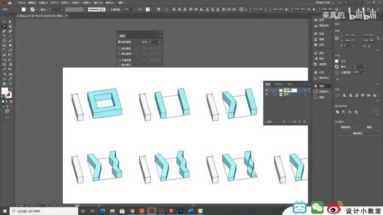
Task: Enable Stroke Weight checkbox in Magic Wand panel
Action: click(x=119, y=53)
